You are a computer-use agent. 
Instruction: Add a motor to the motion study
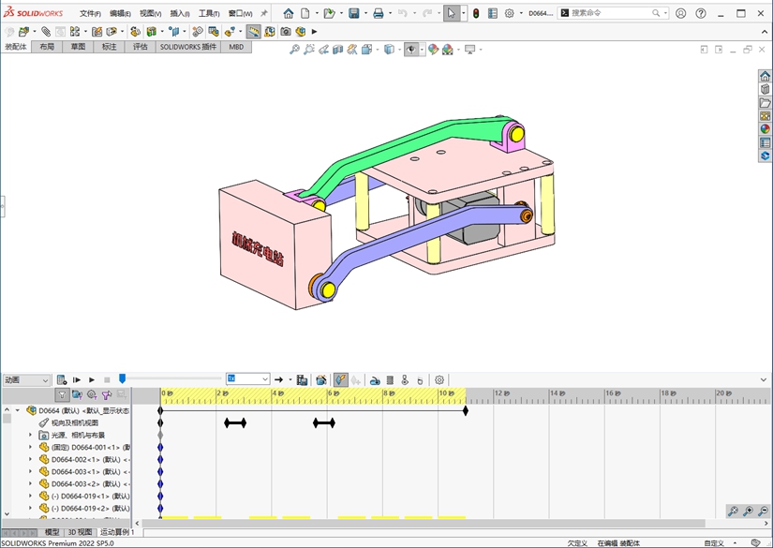click(375, 379)
